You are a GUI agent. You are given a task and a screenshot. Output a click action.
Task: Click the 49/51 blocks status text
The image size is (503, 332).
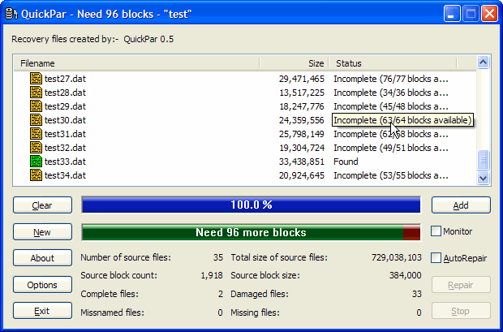click(391, 148)
